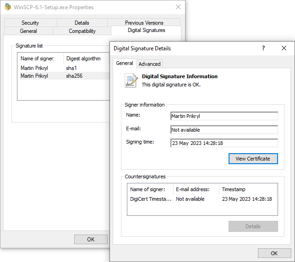Click the WinSCP setup icon in title bar
Image resolution: width=295 pixels, height=262 pixels.
(8, 7)
